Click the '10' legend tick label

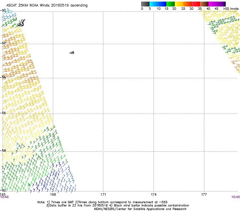point(159,9)
